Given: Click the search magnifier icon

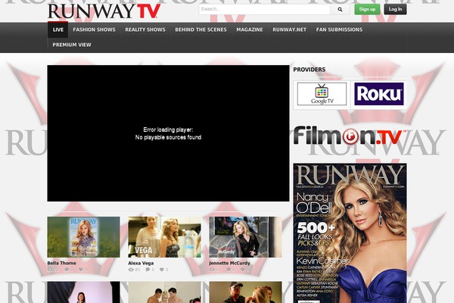Looking at the screenshot, I should tap(340, 9).
